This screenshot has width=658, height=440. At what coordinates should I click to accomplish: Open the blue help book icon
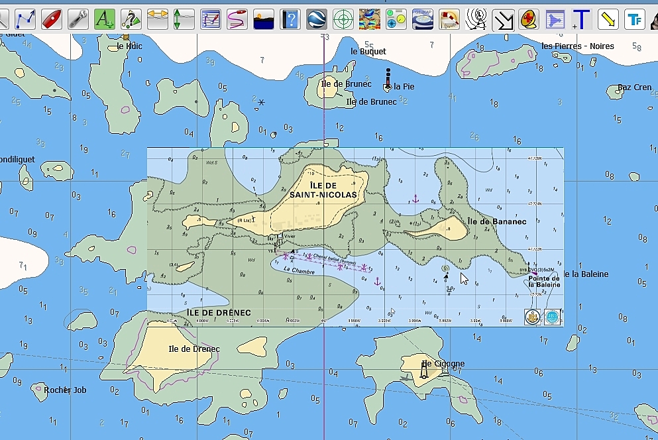[x=290, y=19]
